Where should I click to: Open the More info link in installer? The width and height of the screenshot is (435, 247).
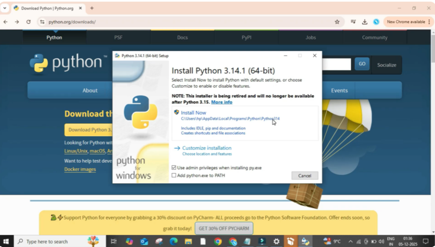pos(222,102)
